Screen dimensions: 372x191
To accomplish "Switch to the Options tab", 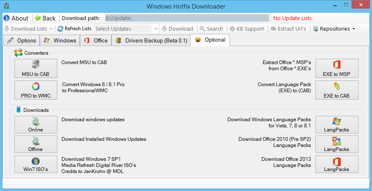I will [22, 41].
